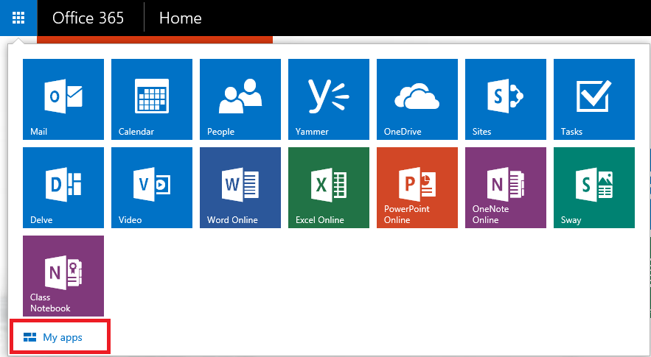Select the Home header label
This screenshot has width=651, height=357.
click(180, 18)
